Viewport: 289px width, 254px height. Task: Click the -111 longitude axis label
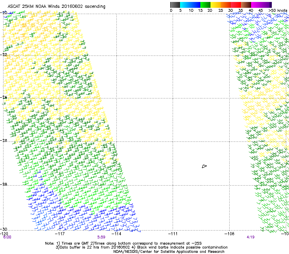click(x=173, y=234)
